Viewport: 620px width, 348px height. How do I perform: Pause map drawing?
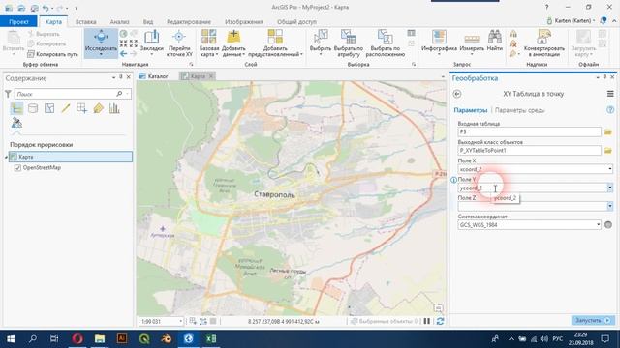[x=426, y=321]
